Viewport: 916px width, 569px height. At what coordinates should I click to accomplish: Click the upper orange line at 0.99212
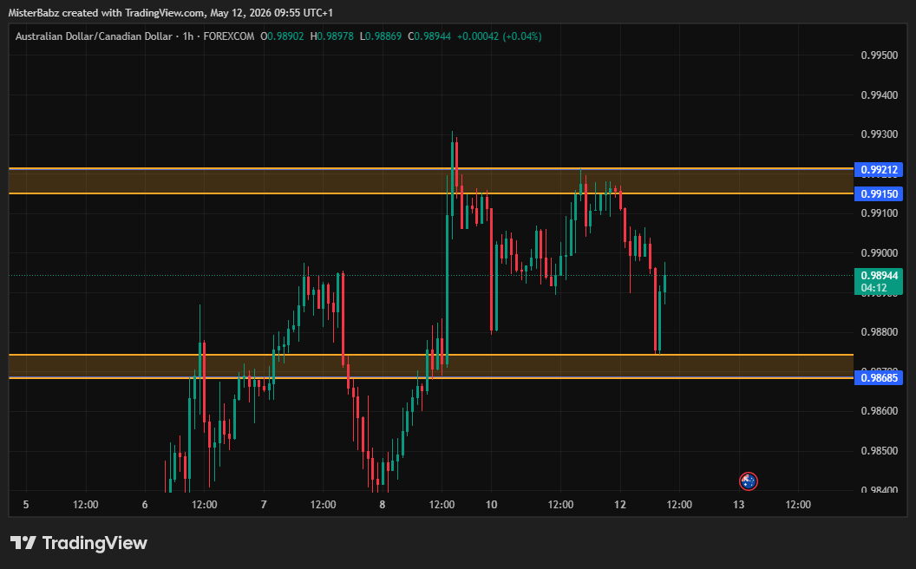pos(431,168)
